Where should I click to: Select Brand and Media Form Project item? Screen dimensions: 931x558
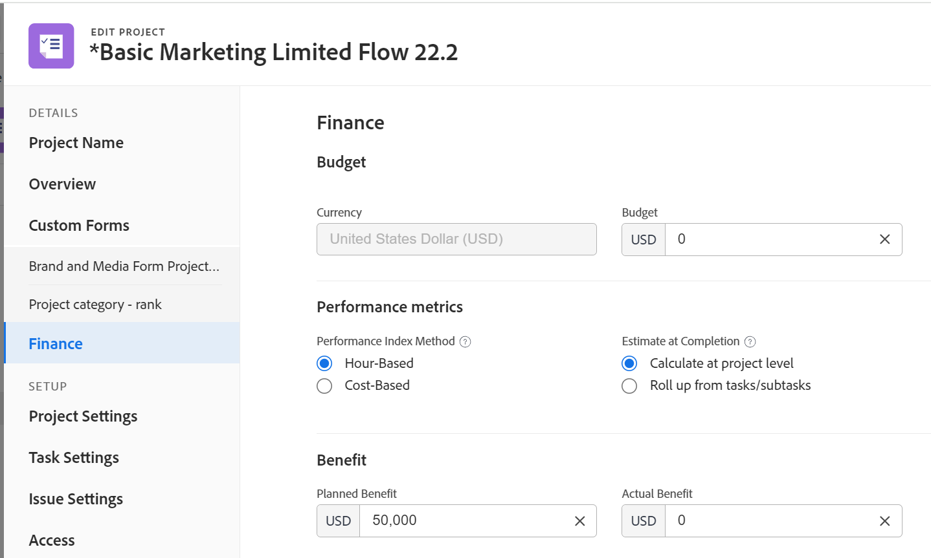[124, 266]
